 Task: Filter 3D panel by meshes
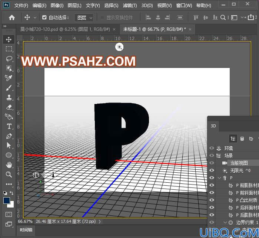[242, 139]
